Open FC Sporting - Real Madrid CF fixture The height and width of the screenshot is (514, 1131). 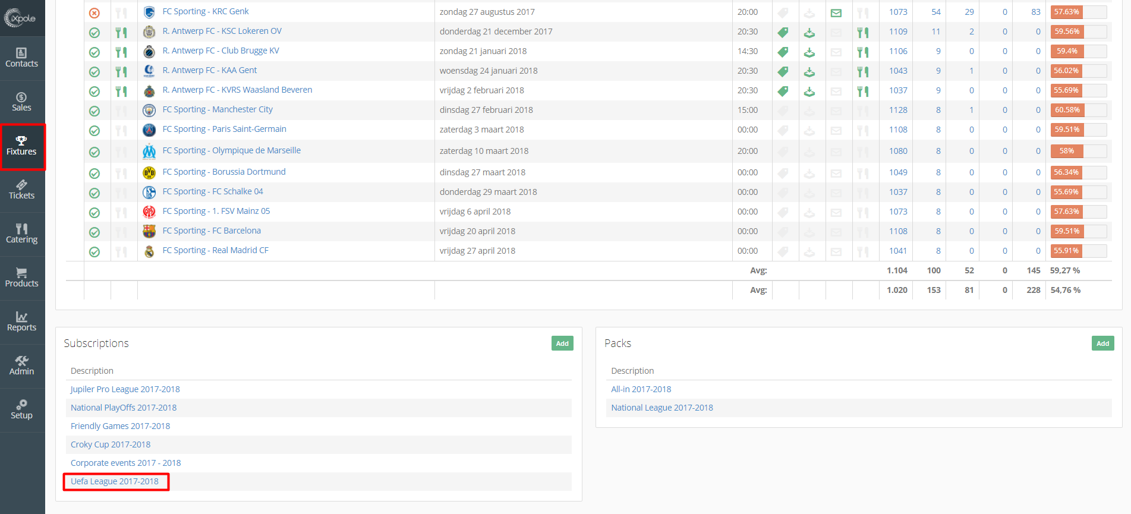coord(216,250)
